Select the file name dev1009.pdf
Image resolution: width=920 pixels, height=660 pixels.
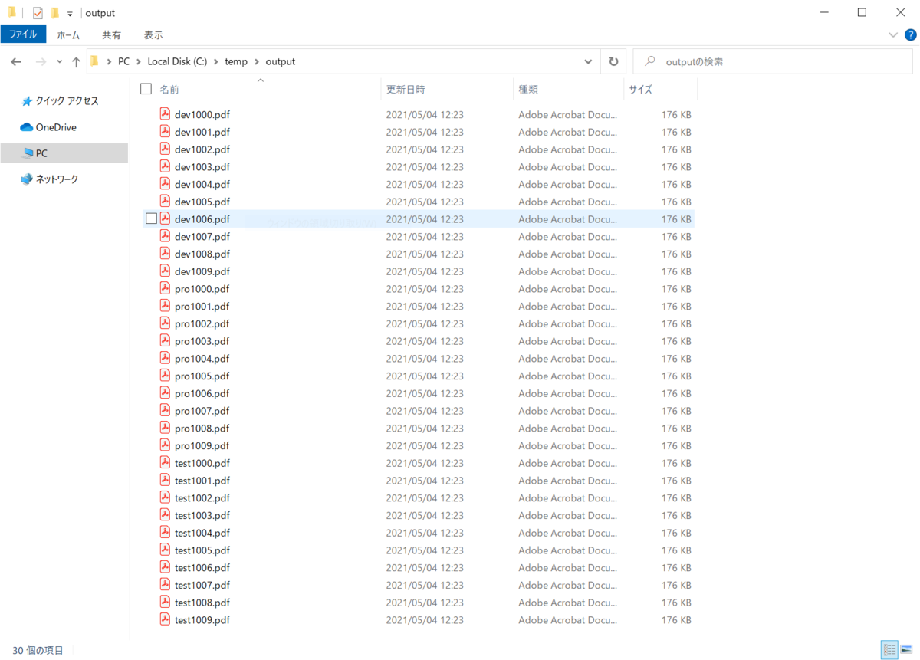point(202,271)
